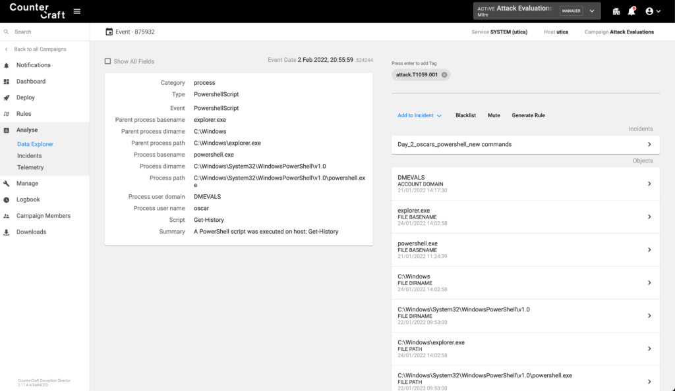Viewport: 675px width, 391px height.
Task: Go back to all Campaigns
Action: (40, 49)
